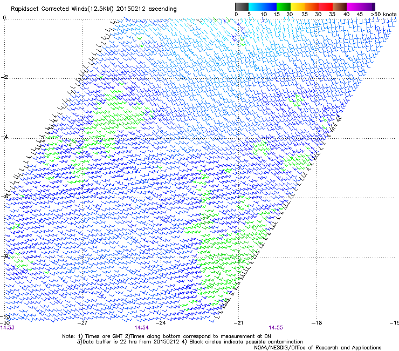Click the legend label '10'

tap(264, 15)
